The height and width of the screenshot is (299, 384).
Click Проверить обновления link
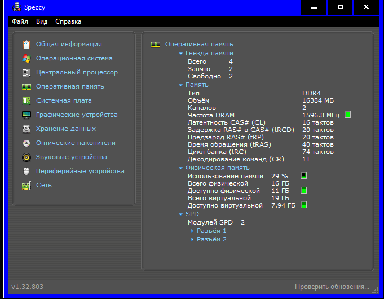point(332,287)
